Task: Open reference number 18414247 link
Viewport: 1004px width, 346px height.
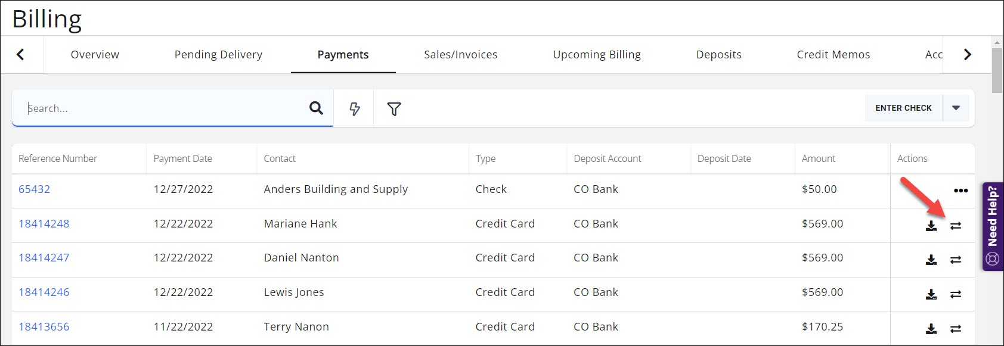Action: click(44, 258)
